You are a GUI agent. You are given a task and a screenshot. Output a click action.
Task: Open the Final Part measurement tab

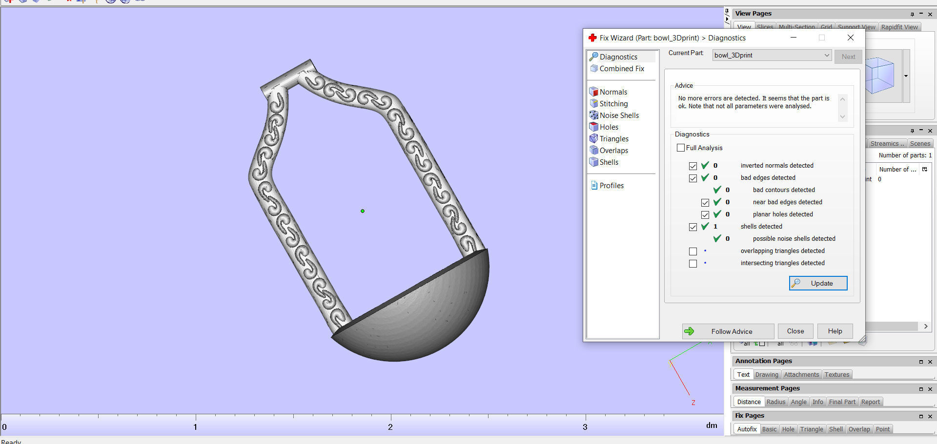click(x=842, y=402)
